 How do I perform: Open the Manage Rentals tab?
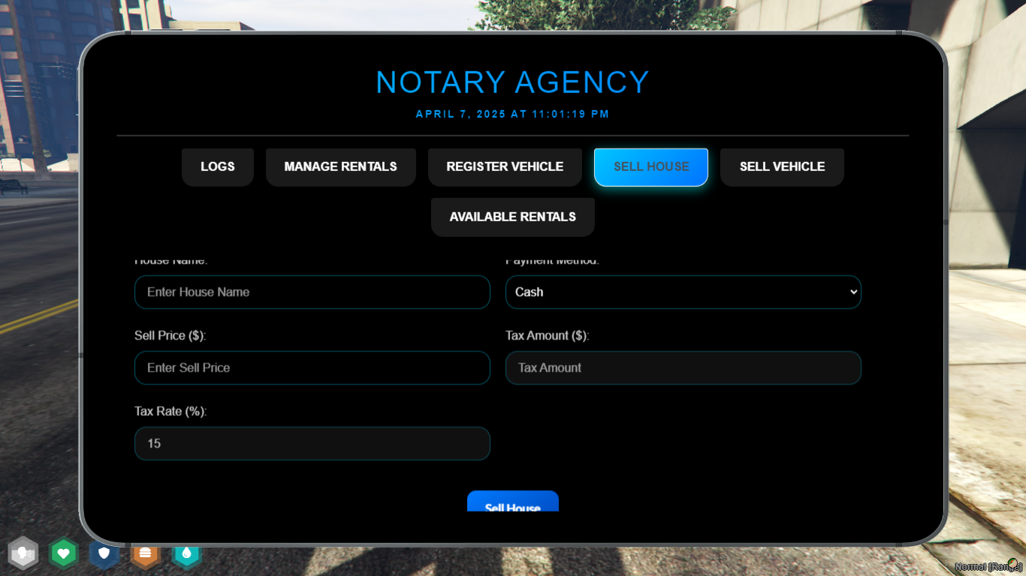(x=341, y=166)
